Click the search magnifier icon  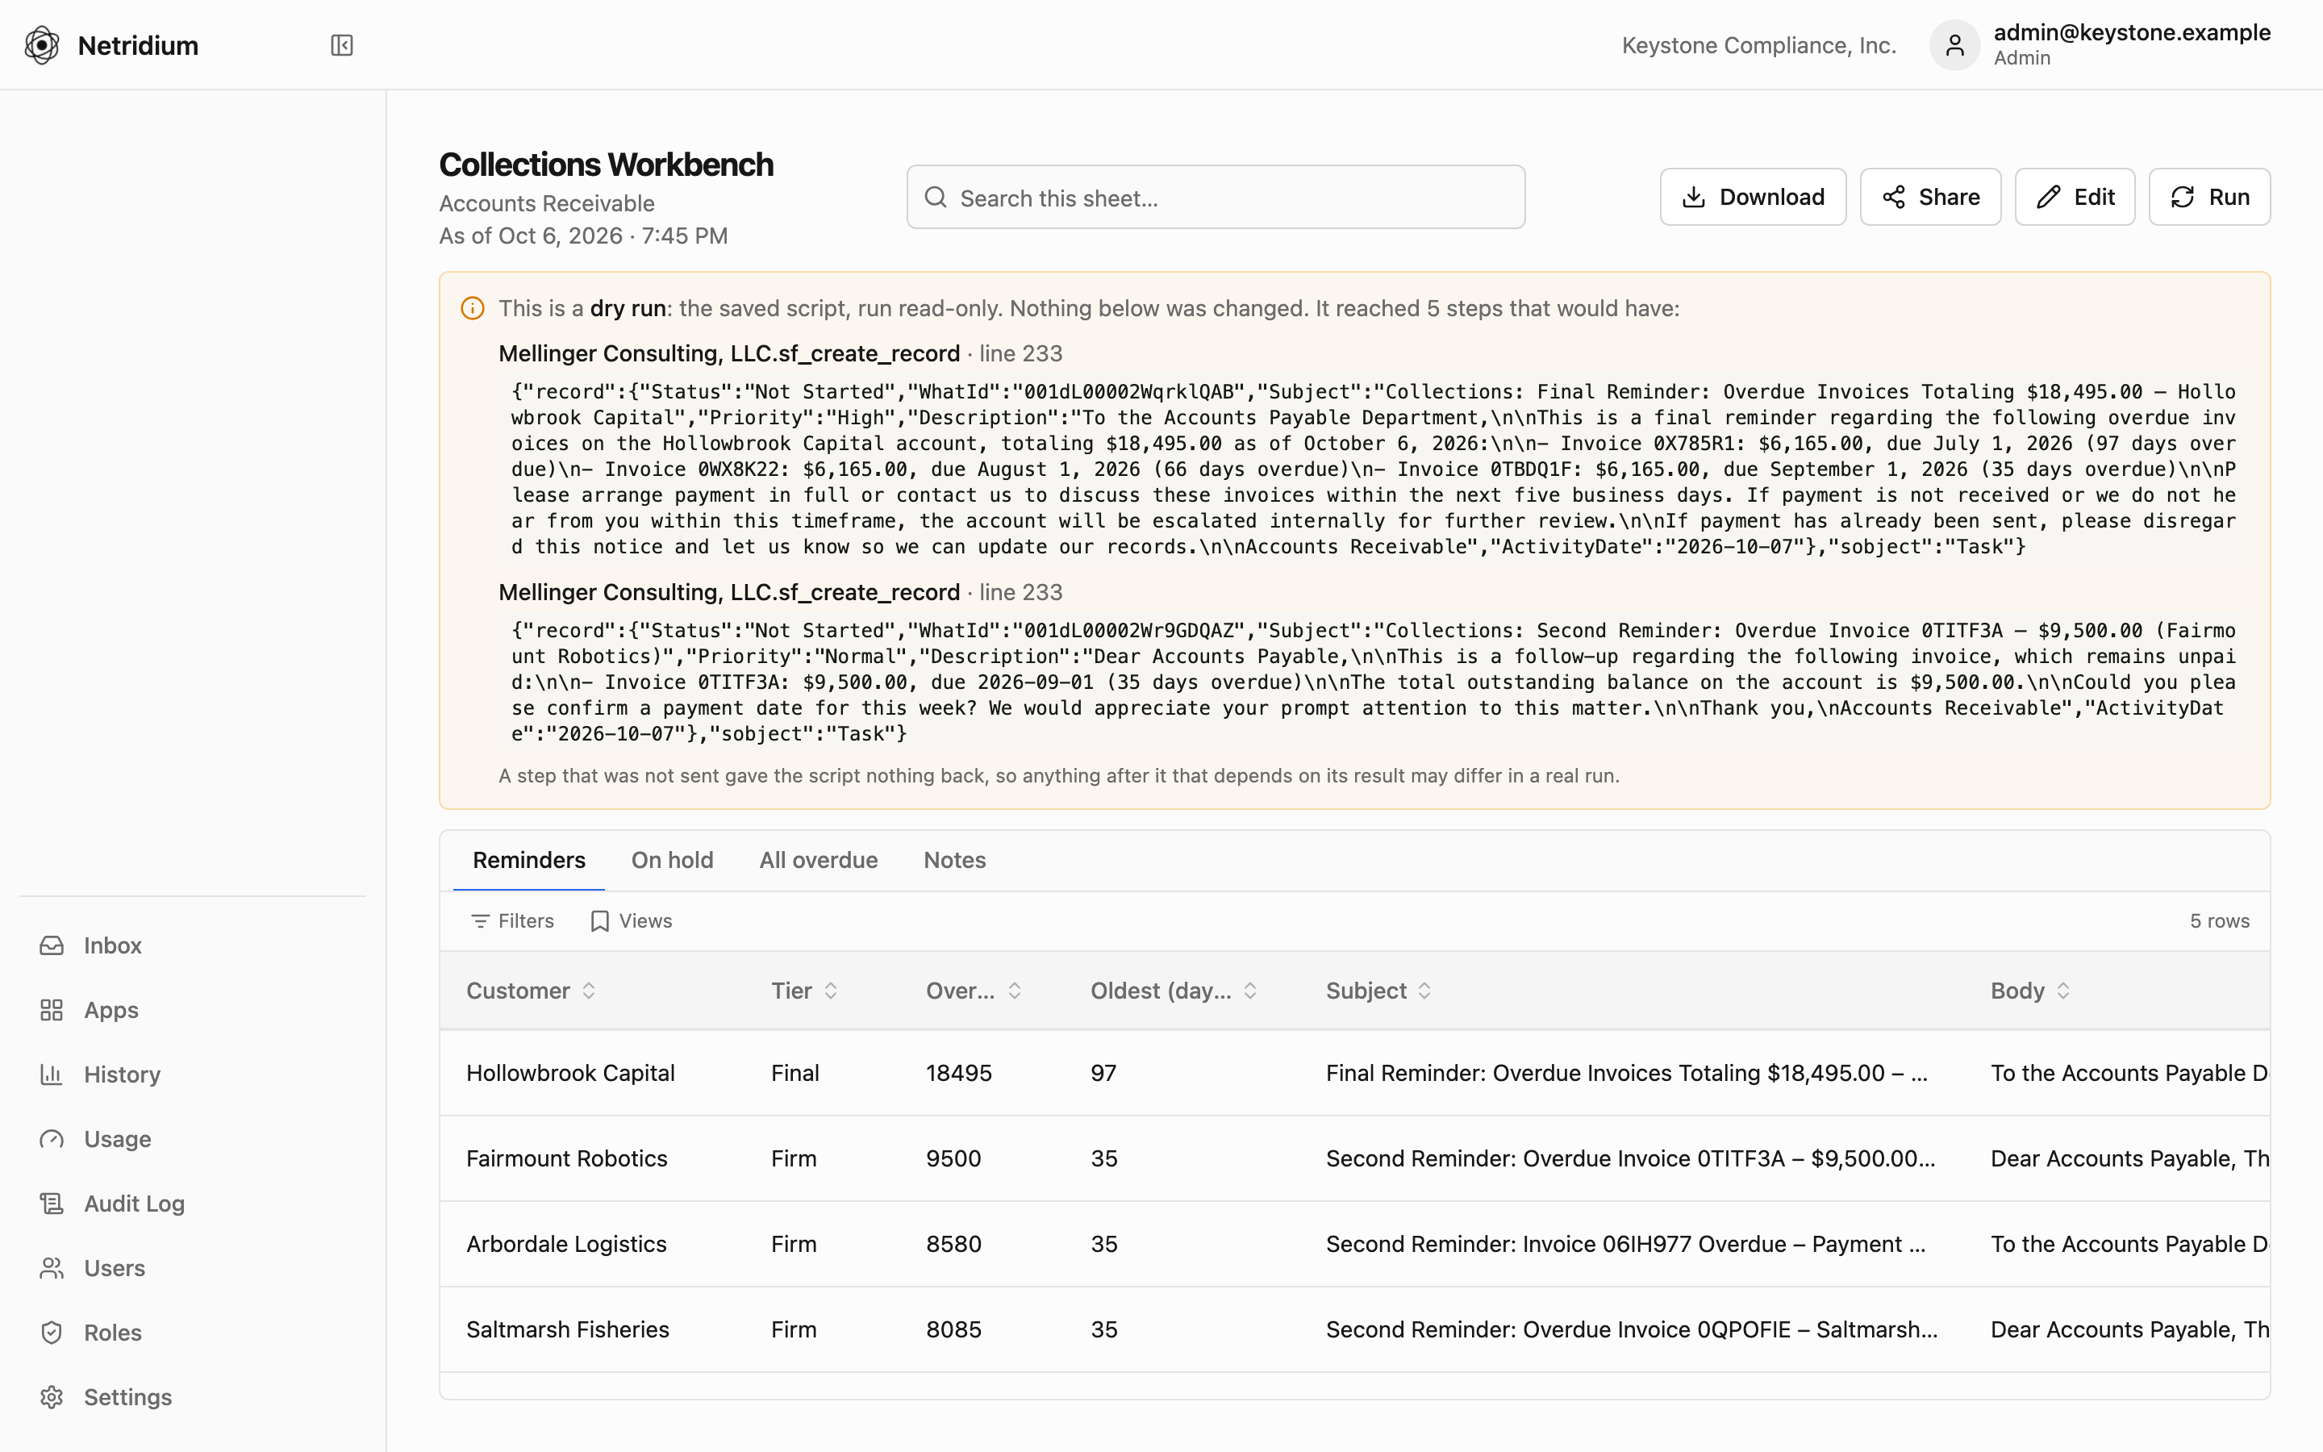click(936, 198)
